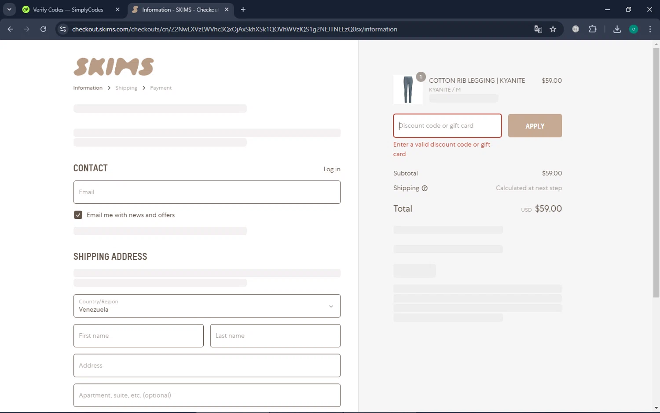Open the browser extensions puzzle icon

(593, 29)
